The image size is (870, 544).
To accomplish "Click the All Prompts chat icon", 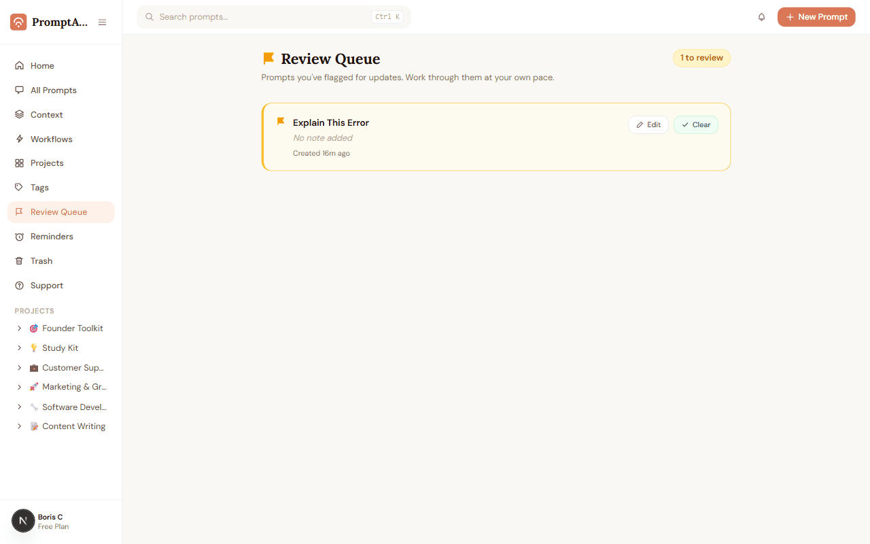I will pyautogui.click(x=19, y=90).
